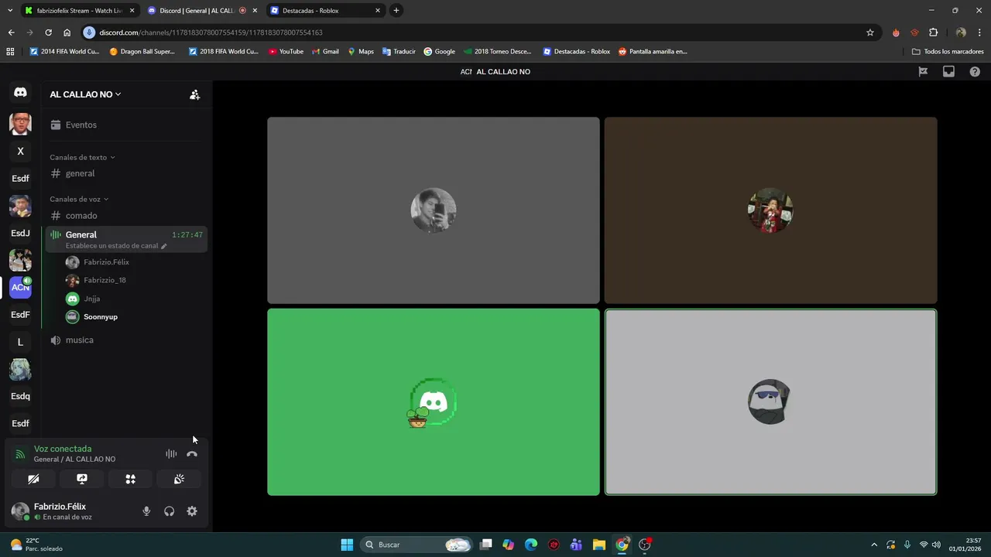Open user settings gear
This screenshot has height=557, width=991.
click(x=192, y=511)
